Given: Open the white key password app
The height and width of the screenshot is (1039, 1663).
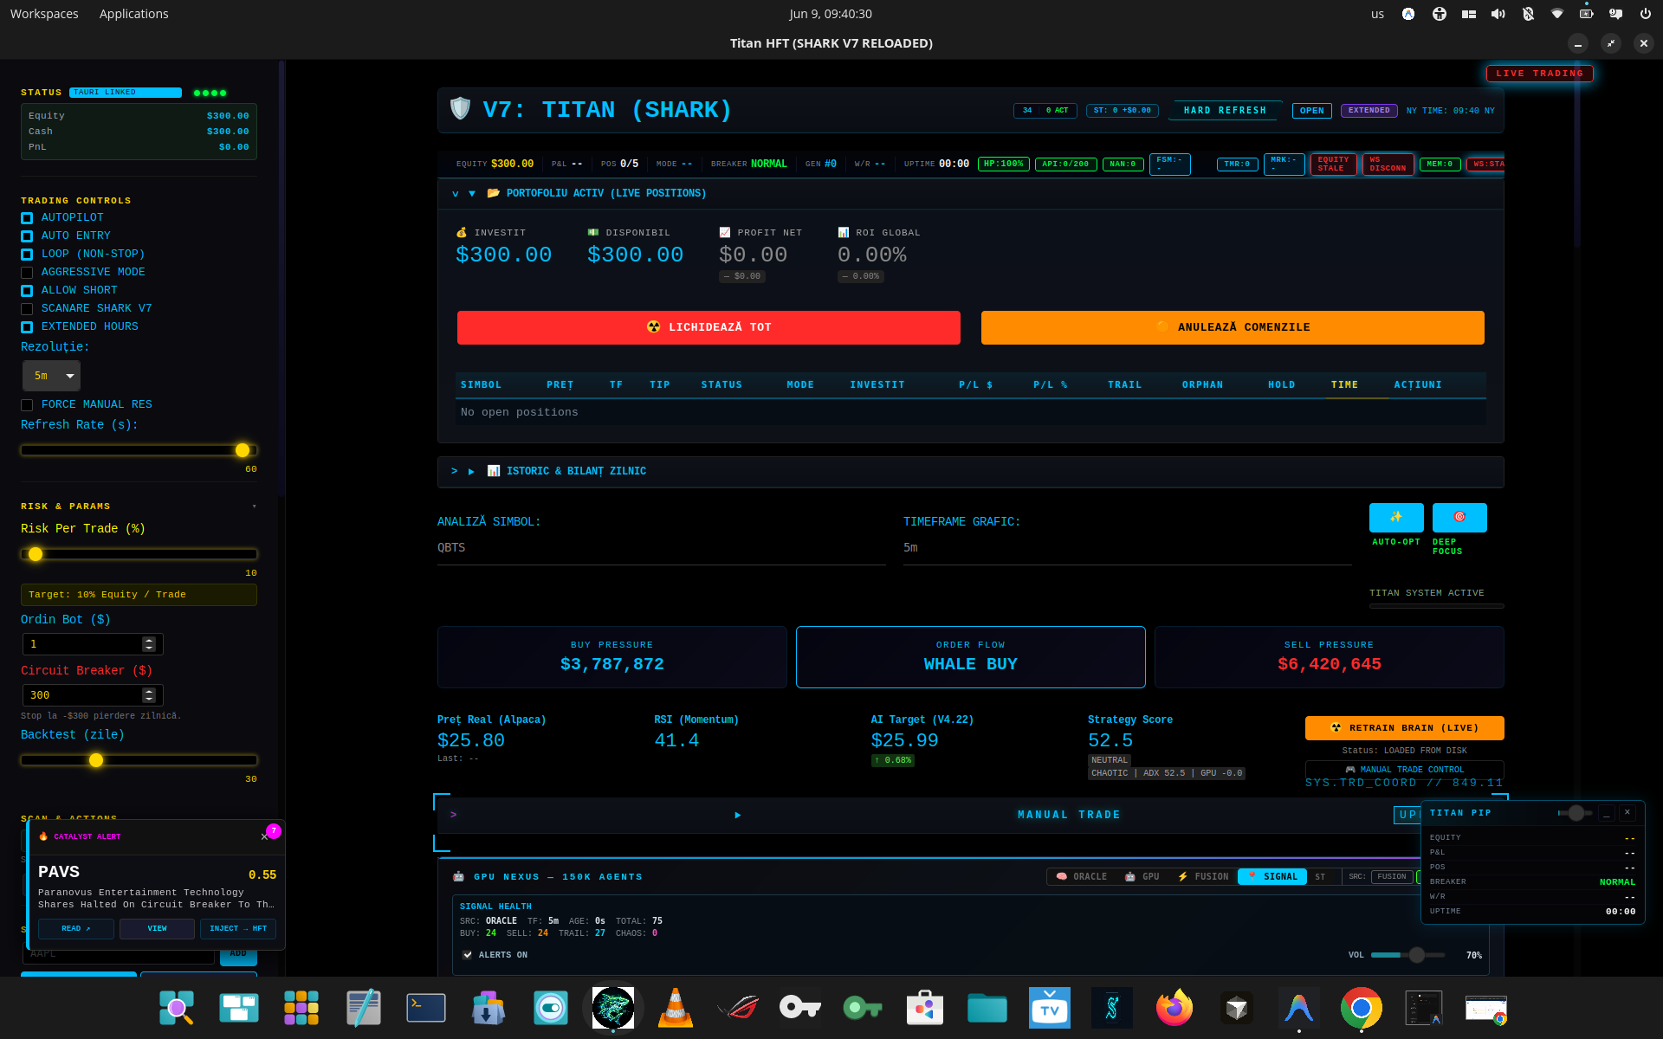Looking at the screenshot, I should coord(799,1008).
